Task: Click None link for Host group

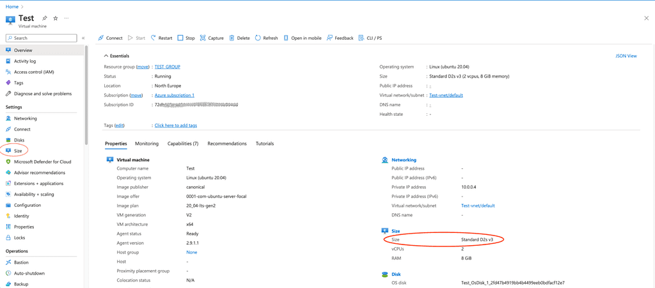Action: coord(192,252)
